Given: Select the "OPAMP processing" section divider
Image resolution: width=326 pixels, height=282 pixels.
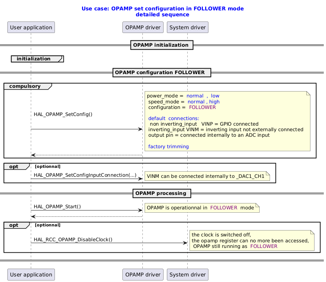Looking at the screenshot, I should [162, 193].
